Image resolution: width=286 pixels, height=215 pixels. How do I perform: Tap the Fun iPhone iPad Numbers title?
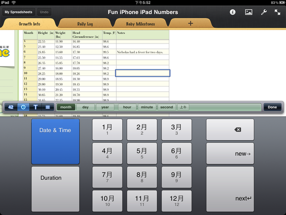[x=143, y=12]
